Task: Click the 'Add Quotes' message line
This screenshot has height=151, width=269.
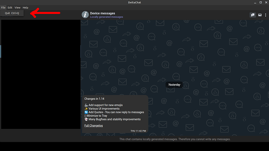Action: tap(114, 112)
